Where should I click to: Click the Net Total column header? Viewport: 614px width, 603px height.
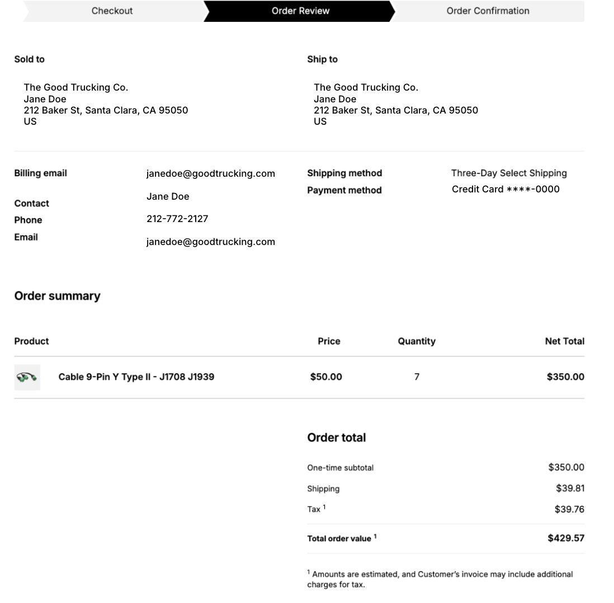(x=564, y=341)
